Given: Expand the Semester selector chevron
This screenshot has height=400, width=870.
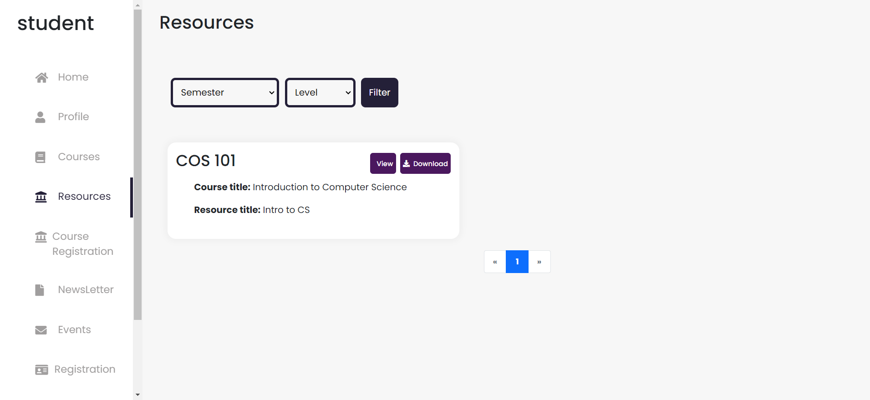Looking at the screenshot, I should [x=271, y=92].
